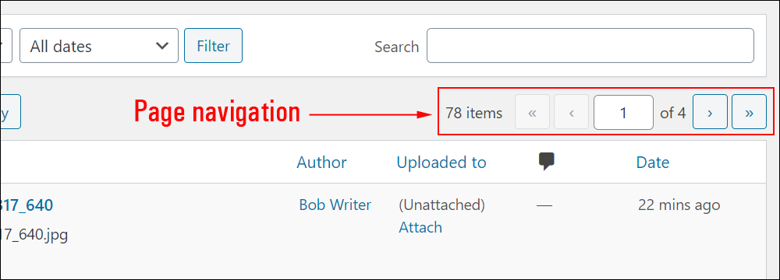The width and height of the screenshot is (780, 280).
Task: Jump to last page with double arrow
Action: point(749,112)
